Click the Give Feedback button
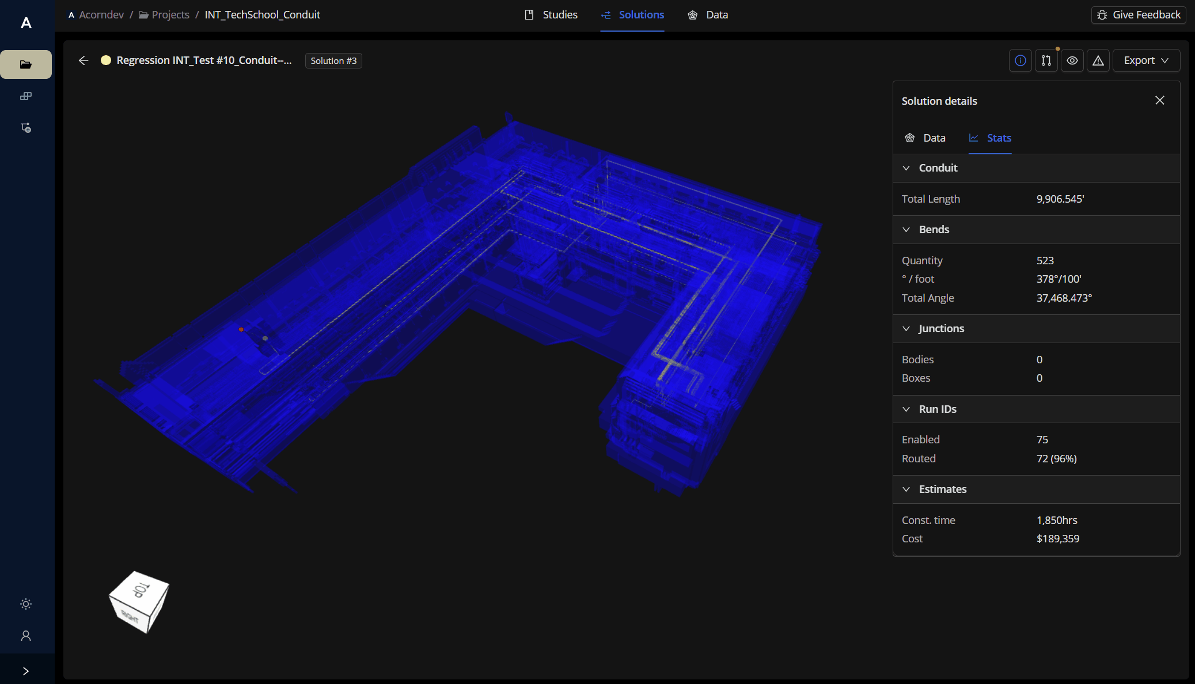The image size is (1195, 684). [1139, 15]
